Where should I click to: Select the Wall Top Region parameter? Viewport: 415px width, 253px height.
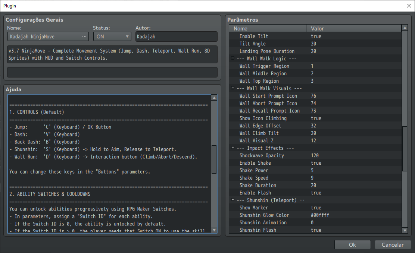click(315, 81)
